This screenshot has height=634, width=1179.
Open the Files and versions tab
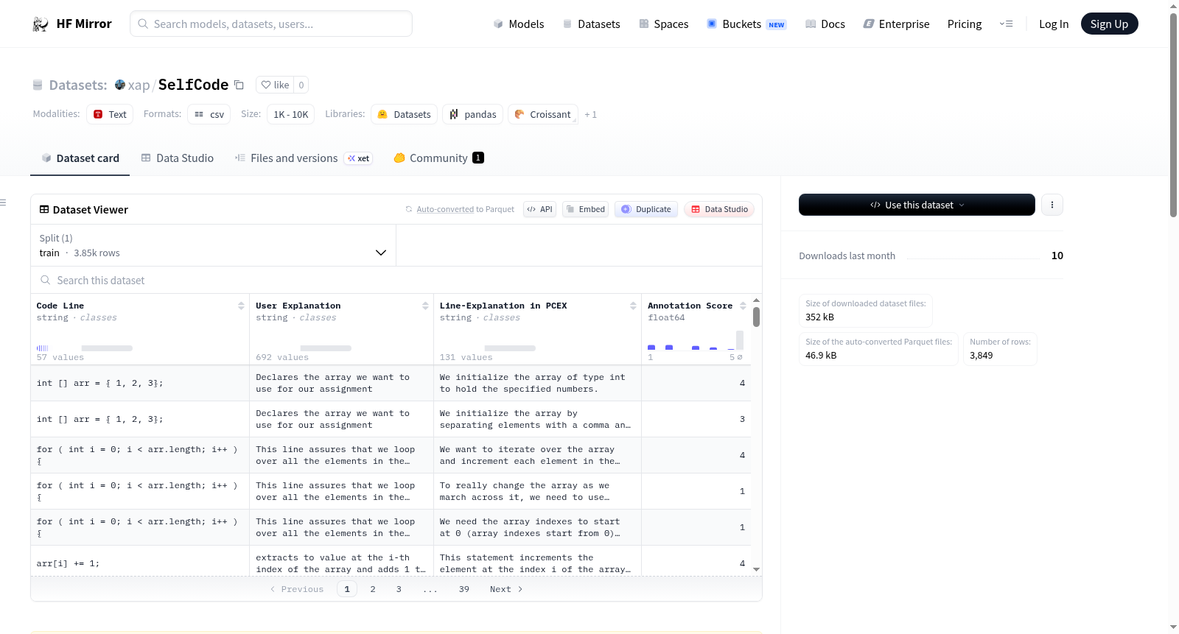304,158
